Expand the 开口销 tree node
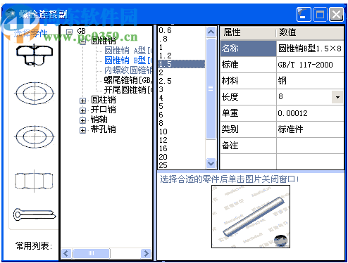 click(82, 110)
